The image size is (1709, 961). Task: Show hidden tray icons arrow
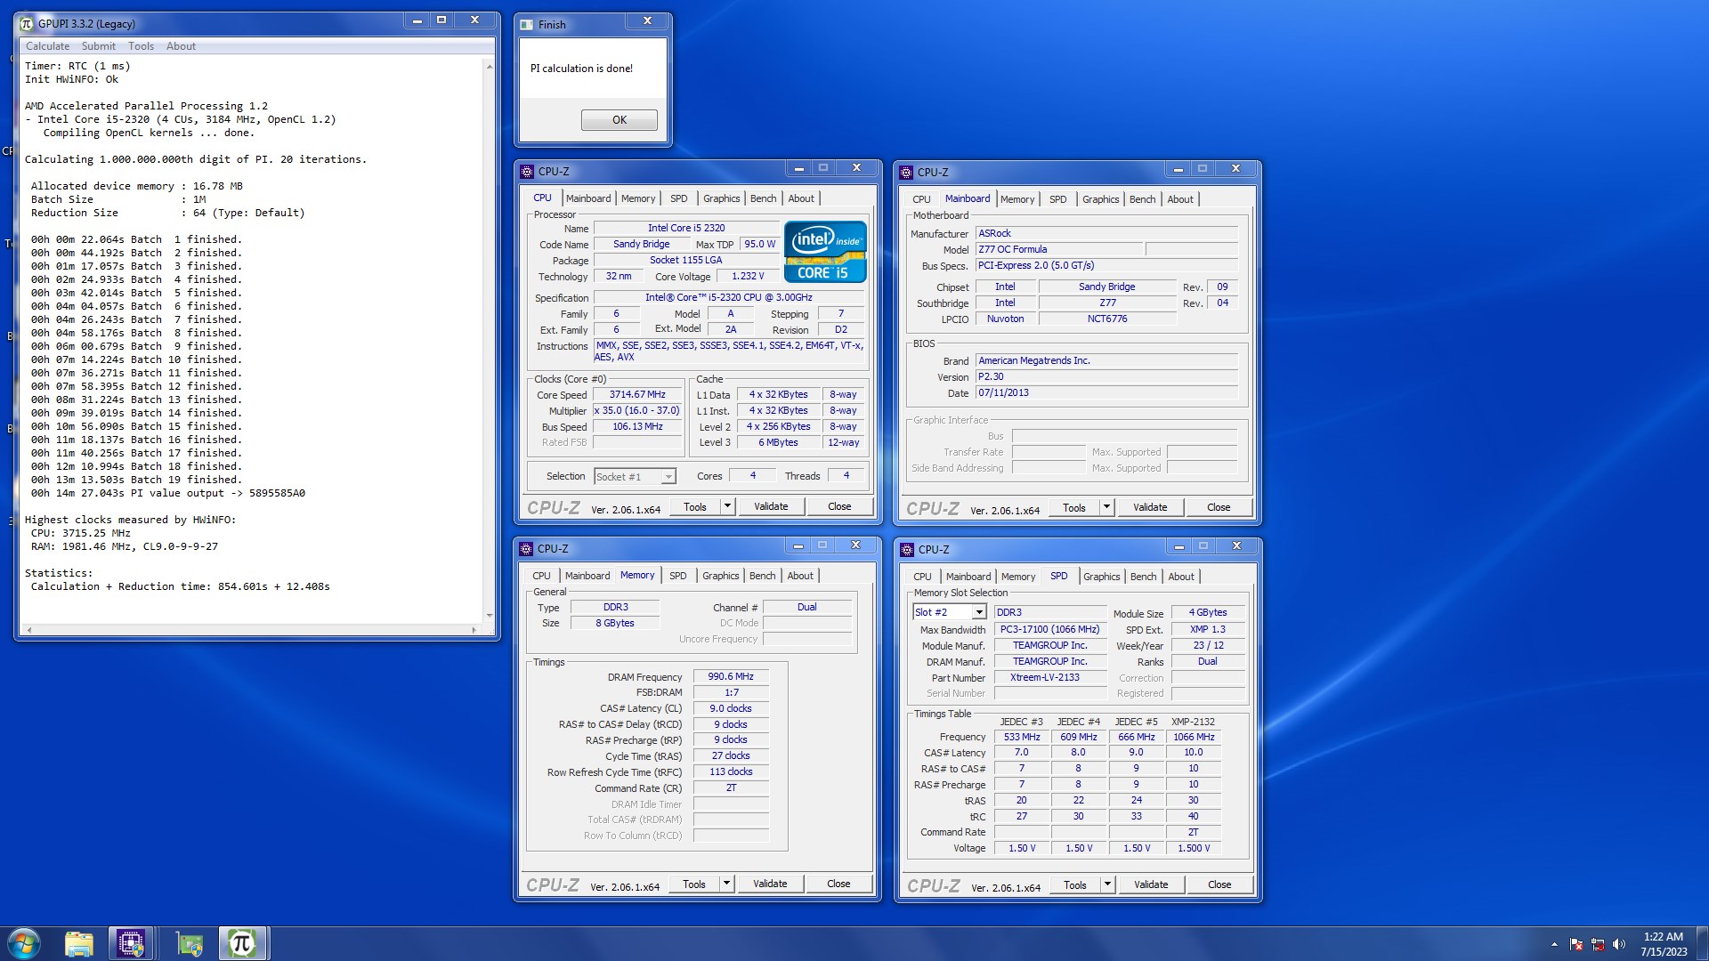[1554, 944]
